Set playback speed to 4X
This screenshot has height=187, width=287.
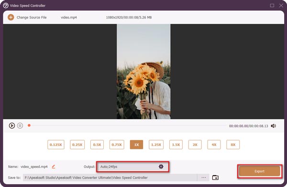(214, 145)
